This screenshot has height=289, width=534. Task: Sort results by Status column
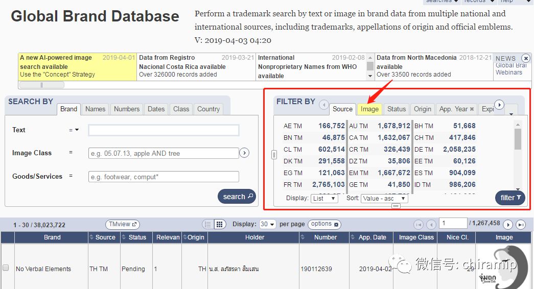coord(136,237)
